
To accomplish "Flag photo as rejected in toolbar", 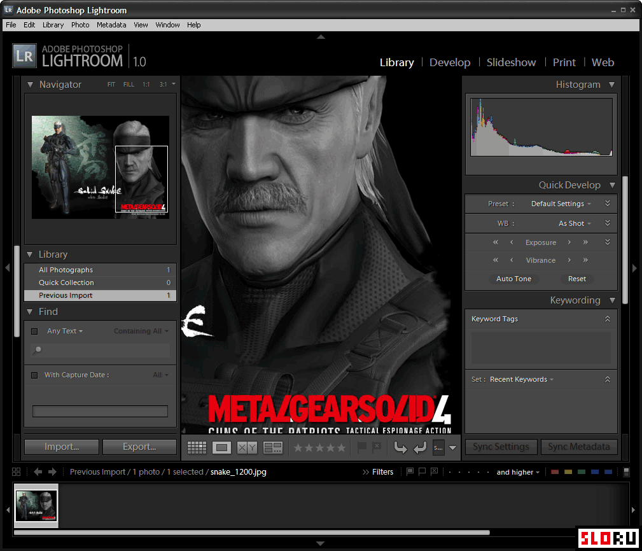I will tap(377, 447).
